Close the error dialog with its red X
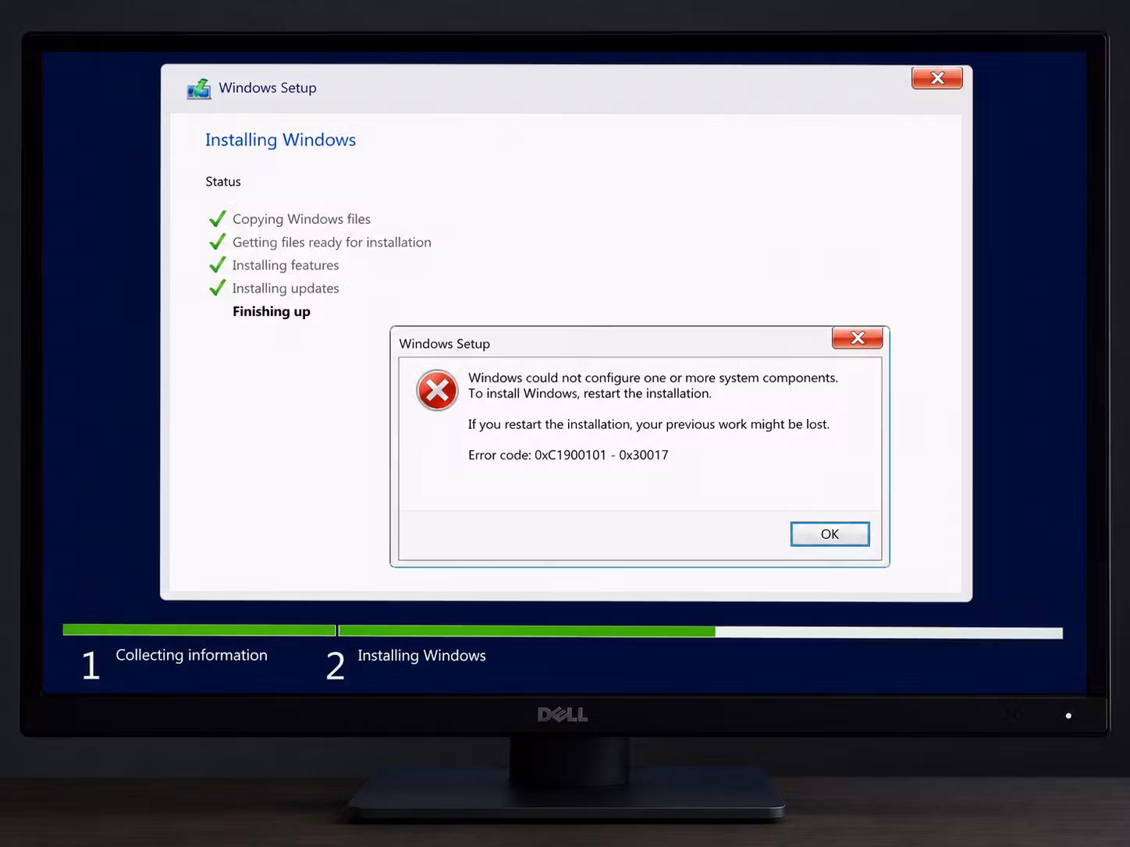 (858, 338)
